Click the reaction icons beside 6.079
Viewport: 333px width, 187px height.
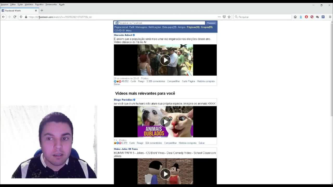coord(118,143)
